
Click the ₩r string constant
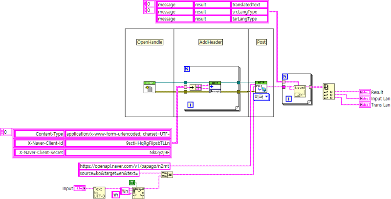(116, 195)
